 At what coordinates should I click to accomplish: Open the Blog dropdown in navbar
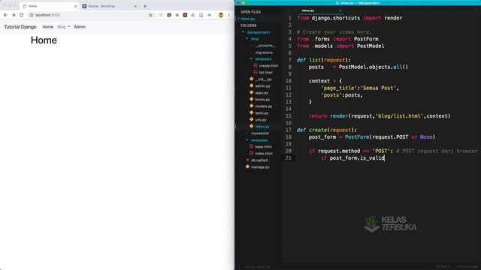pos(63,27)
